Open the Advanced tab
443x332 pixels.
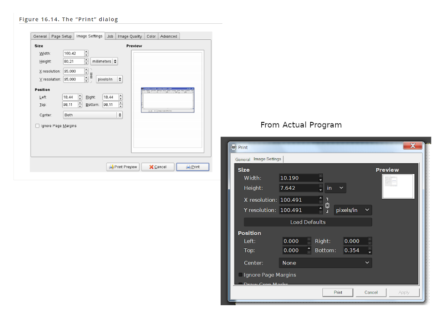pyautogui.click(x=169, y=36)
